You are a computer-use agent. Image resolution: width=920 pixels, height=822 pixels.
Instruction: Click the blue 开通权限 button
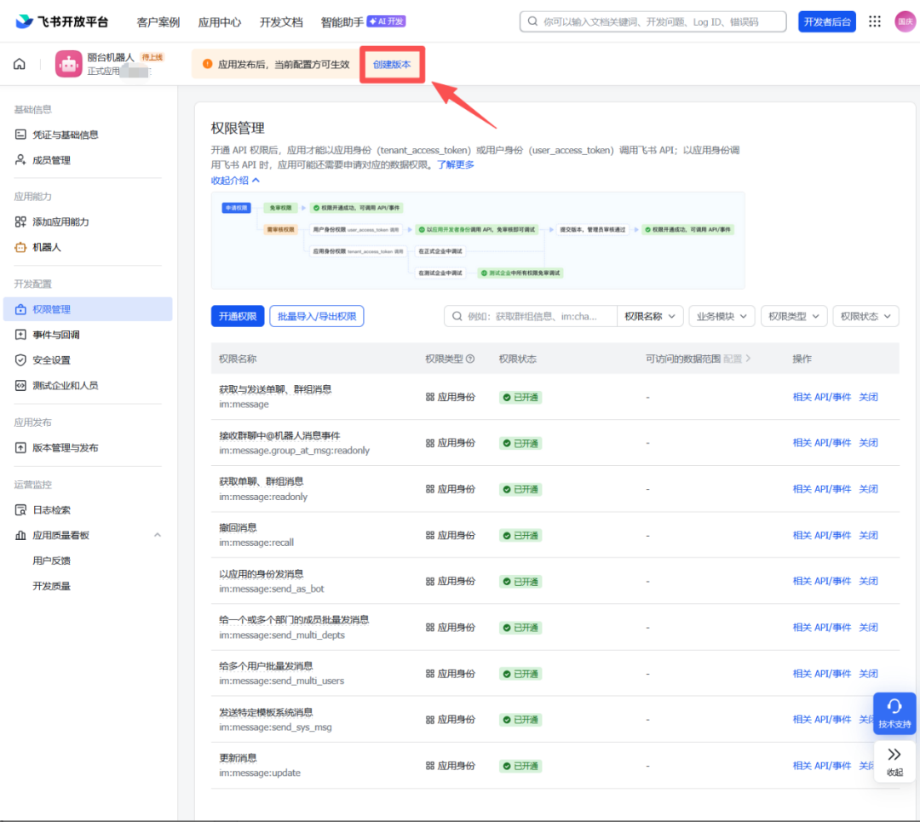(238, 316)
